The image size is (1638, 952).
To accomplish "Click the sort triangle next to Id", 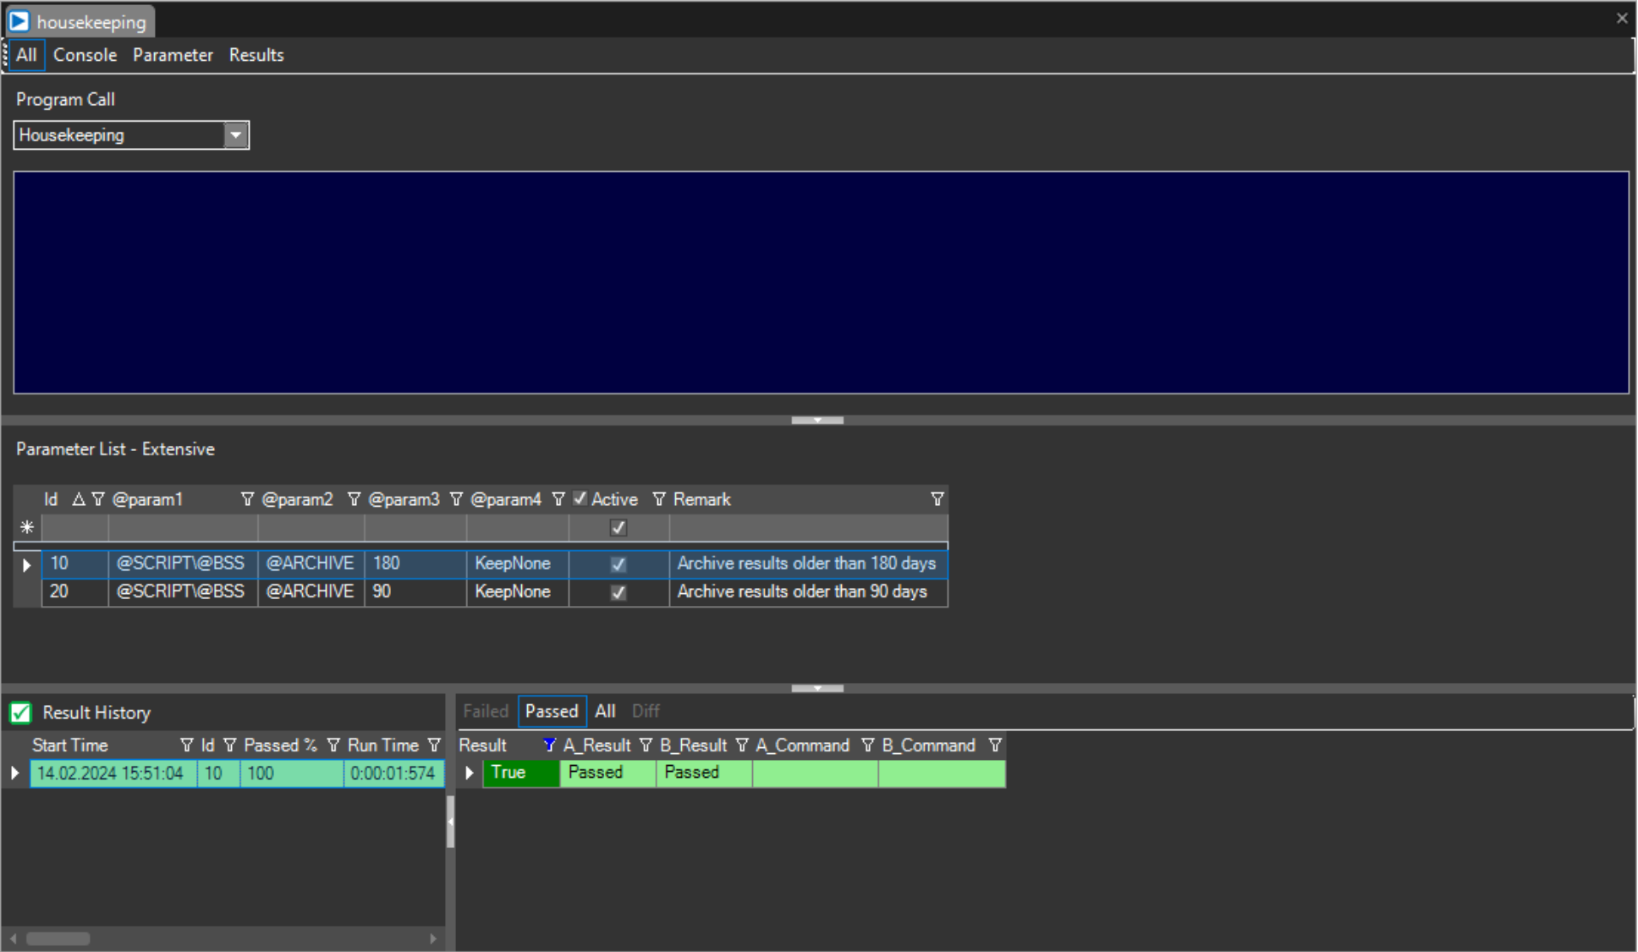I will pyautogui.click(x=78, y=499).
